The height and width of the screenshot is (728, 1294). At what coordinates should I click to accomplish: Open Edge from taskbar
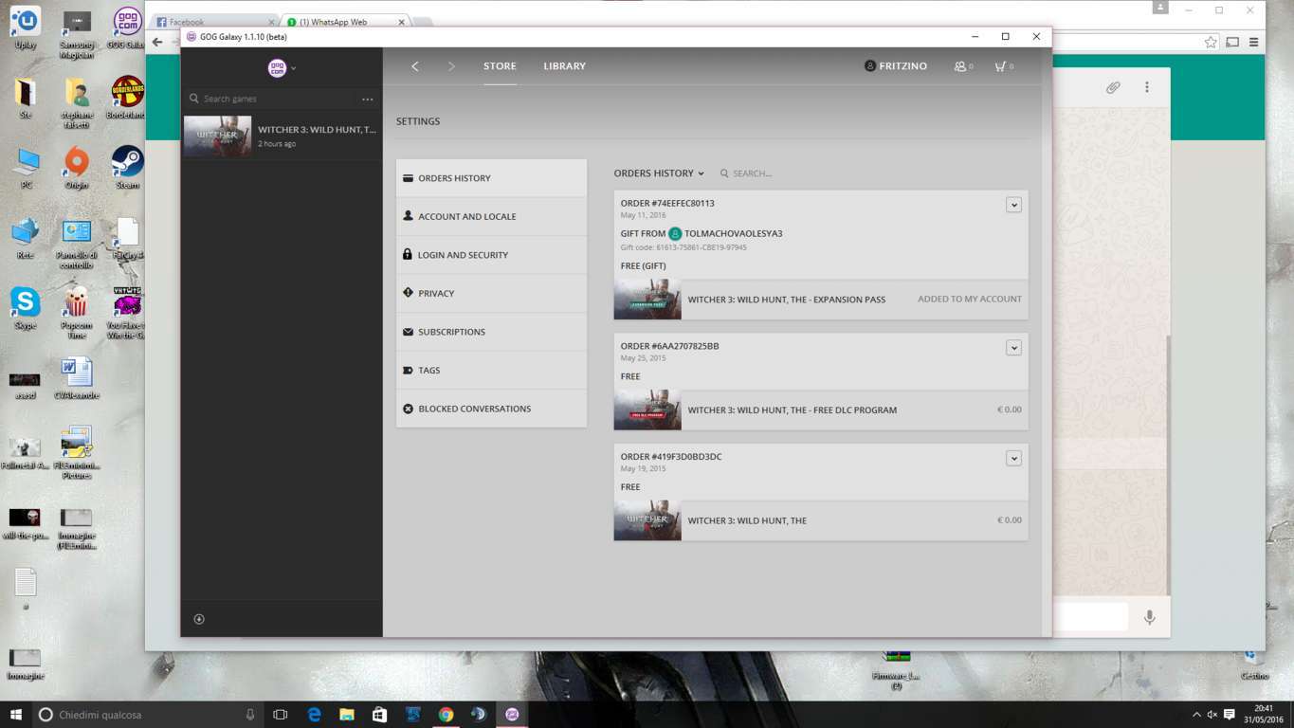pyautogui.click(x=314, y=715)
